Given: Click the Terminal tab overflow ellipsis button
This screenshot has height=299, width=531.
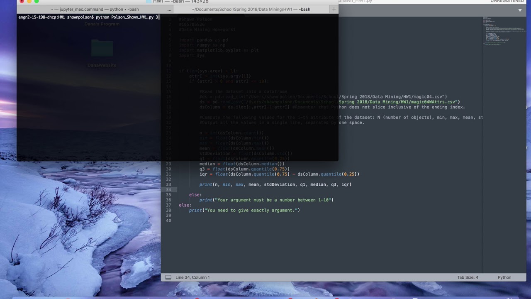Looking at the screenshot, I should pos(169,9).
